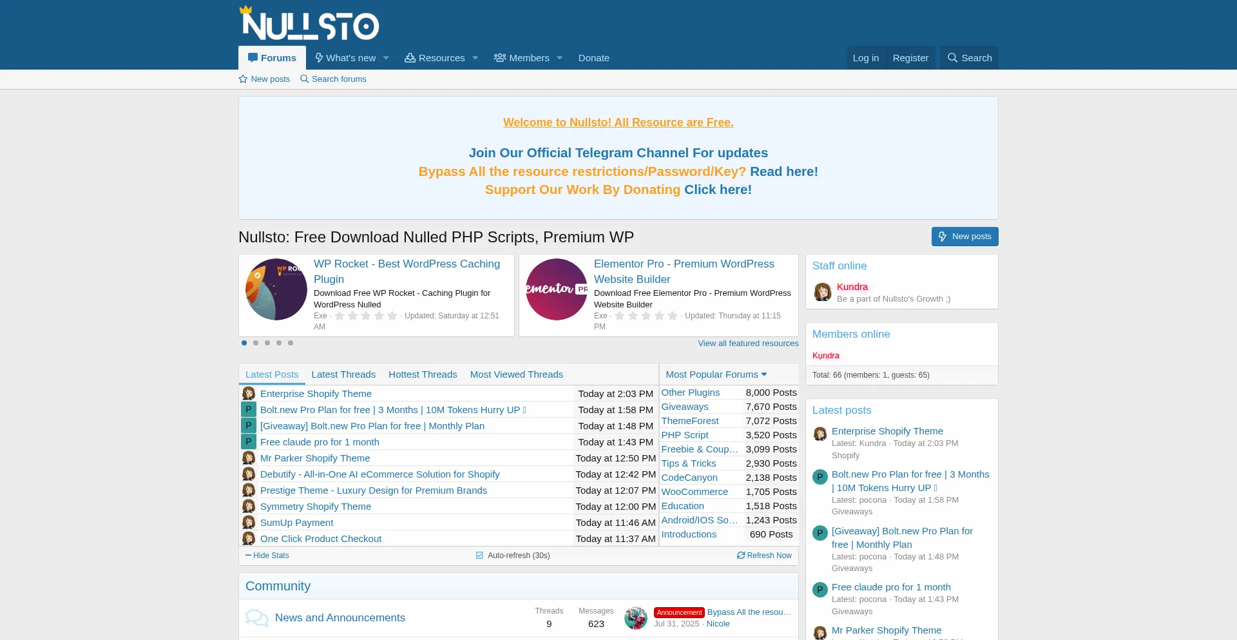Screen dimensions: 1237x640
Task: Click Refresh Now
Action: [x=765, y=556]
